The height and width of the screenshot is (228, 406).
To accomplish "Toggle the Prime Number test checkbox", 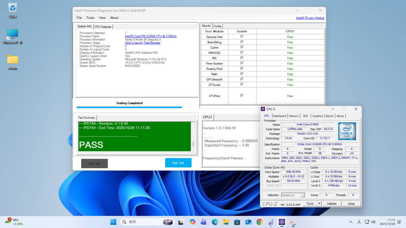I will 242,63.
